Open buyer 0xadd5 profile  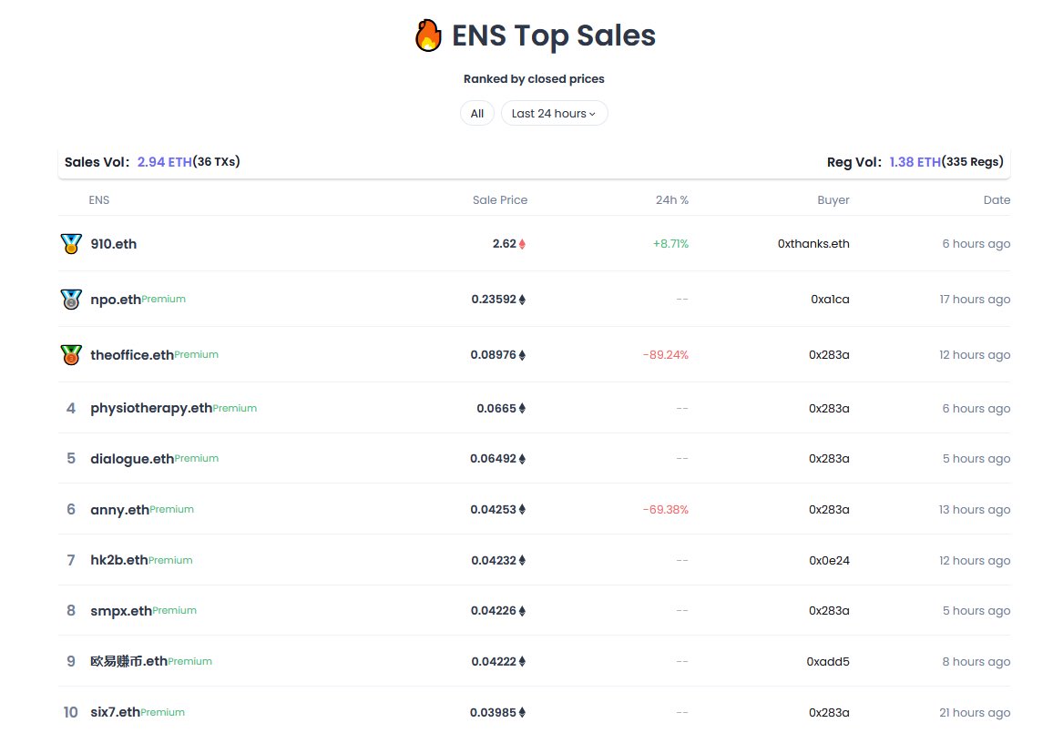point(828,662)
